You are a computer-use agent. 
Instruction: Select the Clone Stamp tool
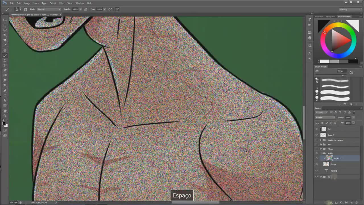point(5,60)
